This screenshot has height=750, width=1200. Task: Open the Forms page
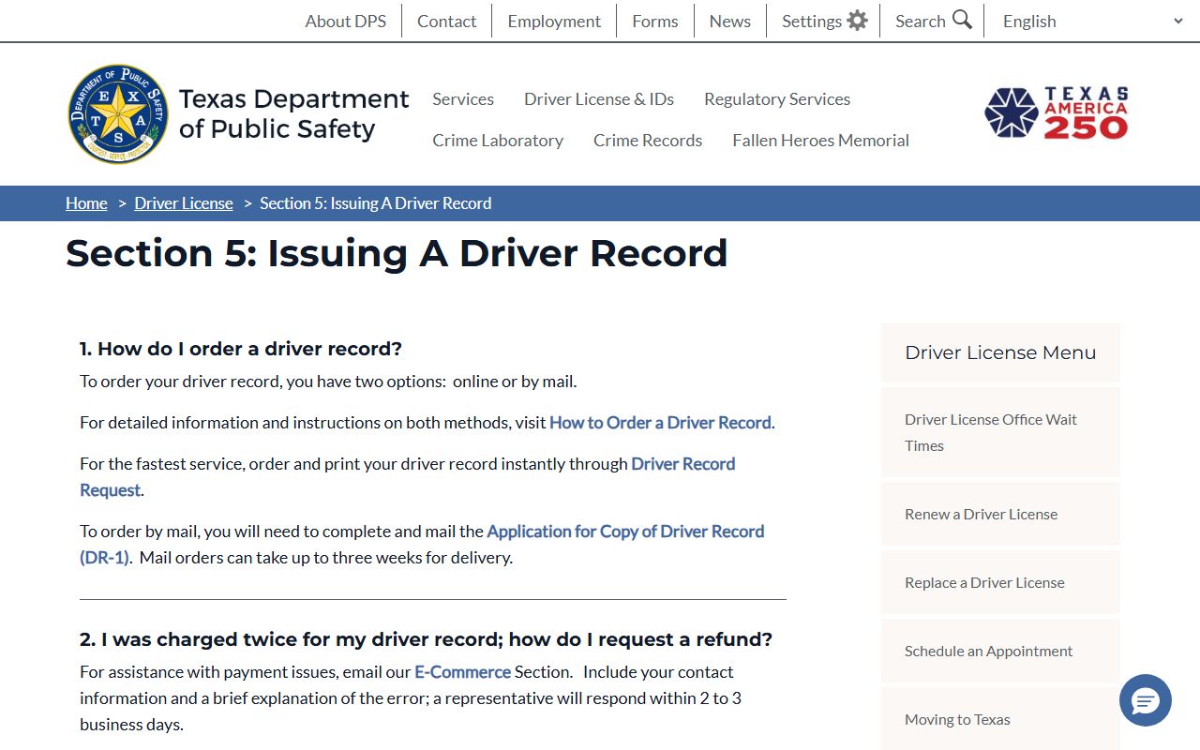[655, 21]
